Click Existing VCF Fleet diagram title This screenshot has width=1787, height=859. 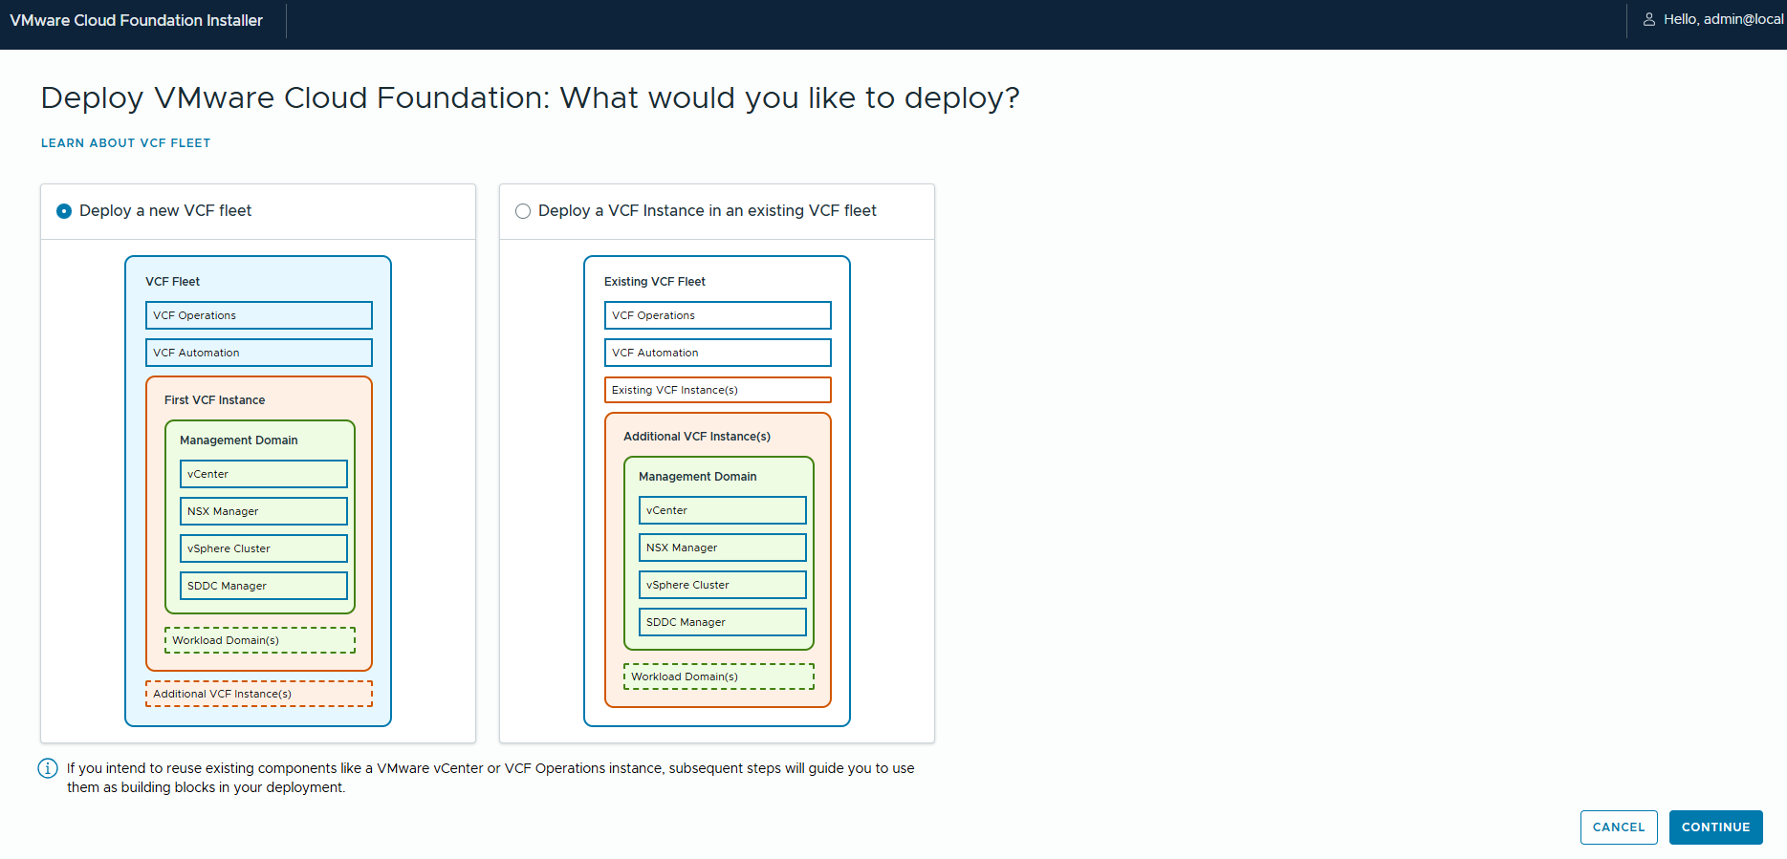tap(654, 282)
